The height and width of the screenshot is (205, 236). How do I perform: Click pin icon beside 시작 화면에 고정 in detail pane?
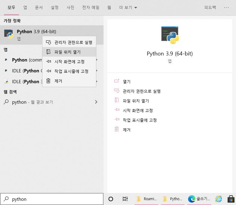117,110
